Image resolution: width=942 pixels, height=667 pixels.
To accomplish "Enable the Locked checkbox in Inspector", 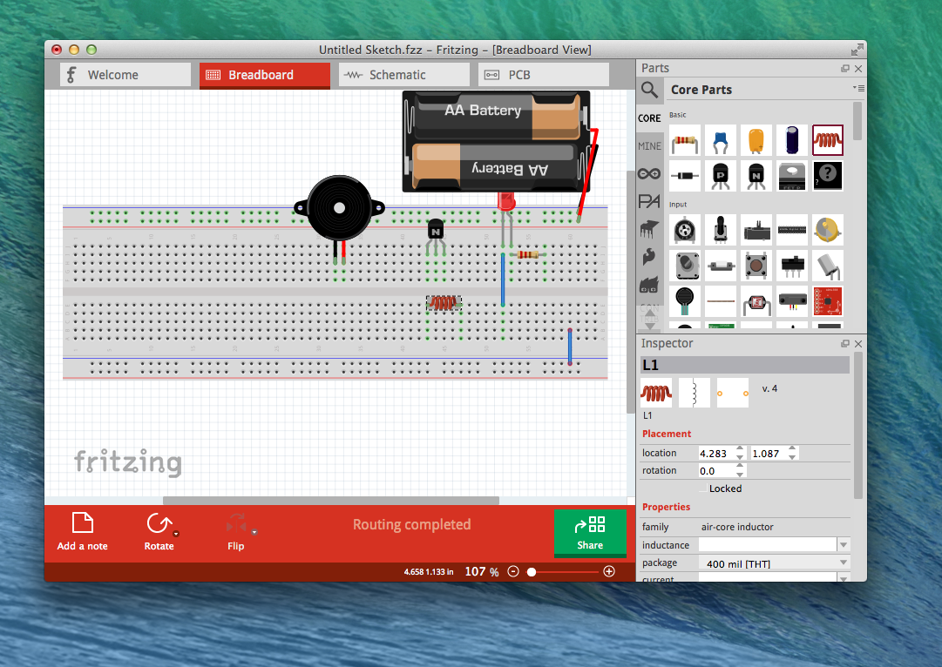I will 702,488.
